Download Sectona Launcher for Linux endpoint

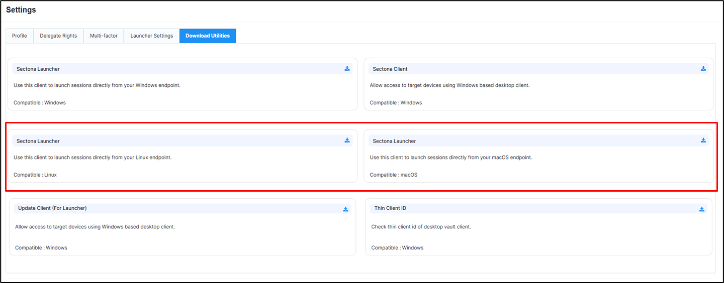coord(347,140)
